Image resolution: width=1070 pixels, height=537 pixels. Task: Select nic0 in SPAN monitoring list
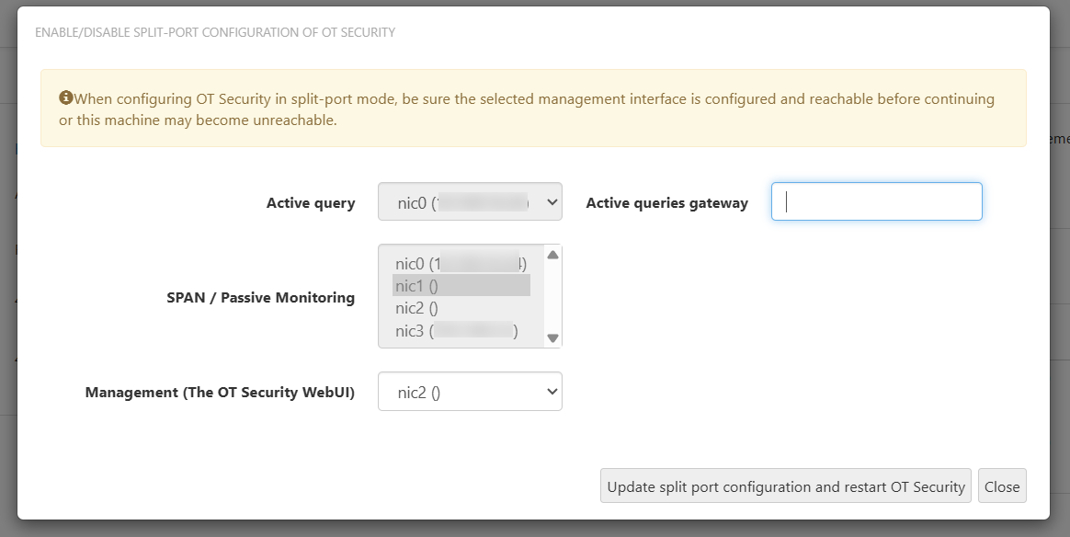pos(461,264)
